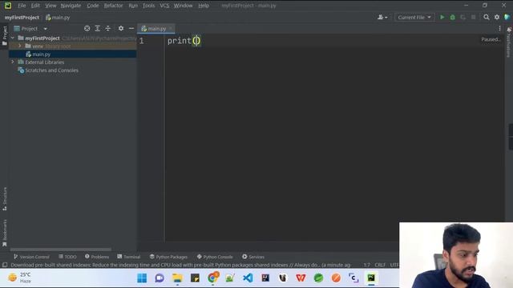Open the Refactor menu
The width and height of the screenshot is (513, 288).
click(x=113, y=6)
